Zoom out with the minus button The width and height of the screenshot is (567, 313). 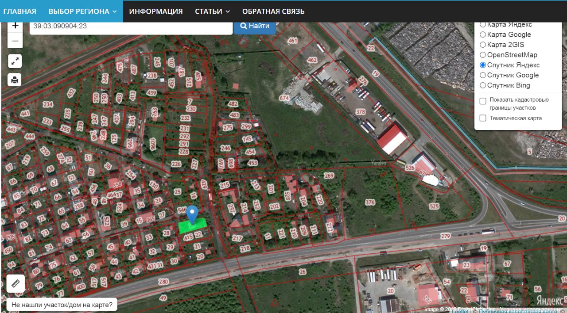click(x=15, y=41)
